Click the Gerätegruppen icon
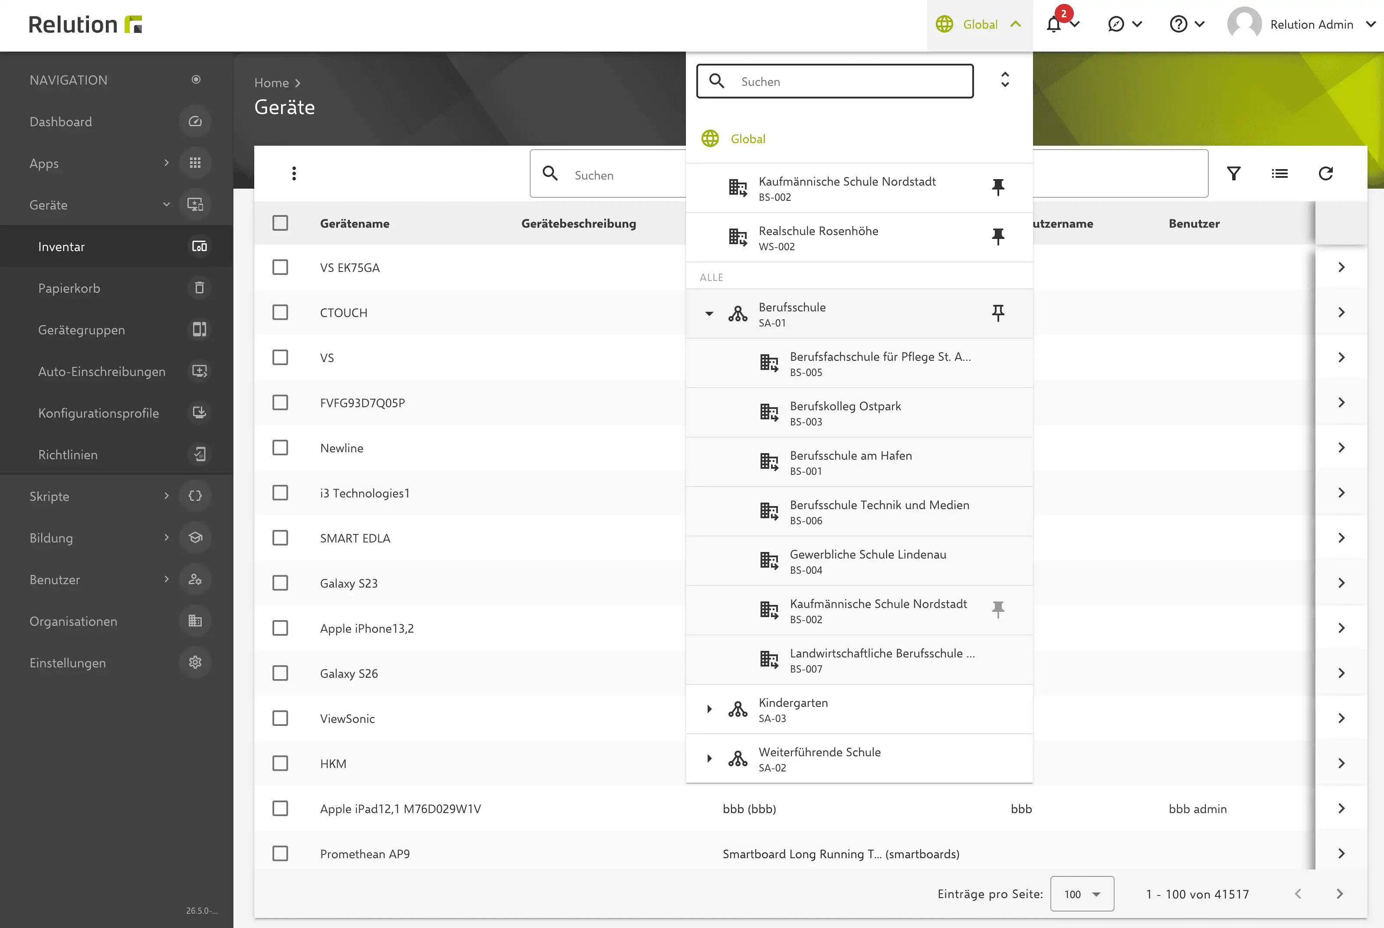This screenshot has height=928, width=1384. click(200, 330)
